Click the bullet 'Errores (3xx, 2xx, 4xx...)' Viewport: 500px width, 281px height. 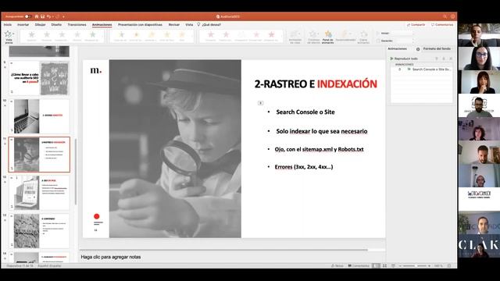click(x=304, y=166)
